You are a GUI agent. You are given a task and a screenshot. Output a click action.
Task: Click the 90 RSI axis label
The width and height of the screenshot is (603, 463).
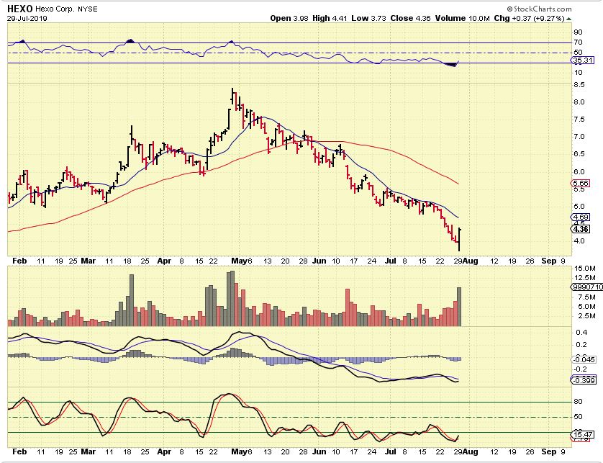[x=578, y=32]
